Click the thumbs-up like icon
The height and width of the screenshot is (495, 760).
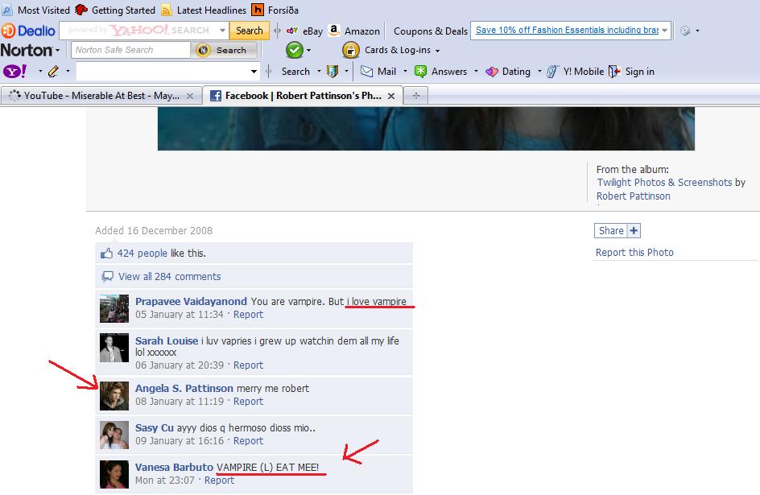pos(106,254)
